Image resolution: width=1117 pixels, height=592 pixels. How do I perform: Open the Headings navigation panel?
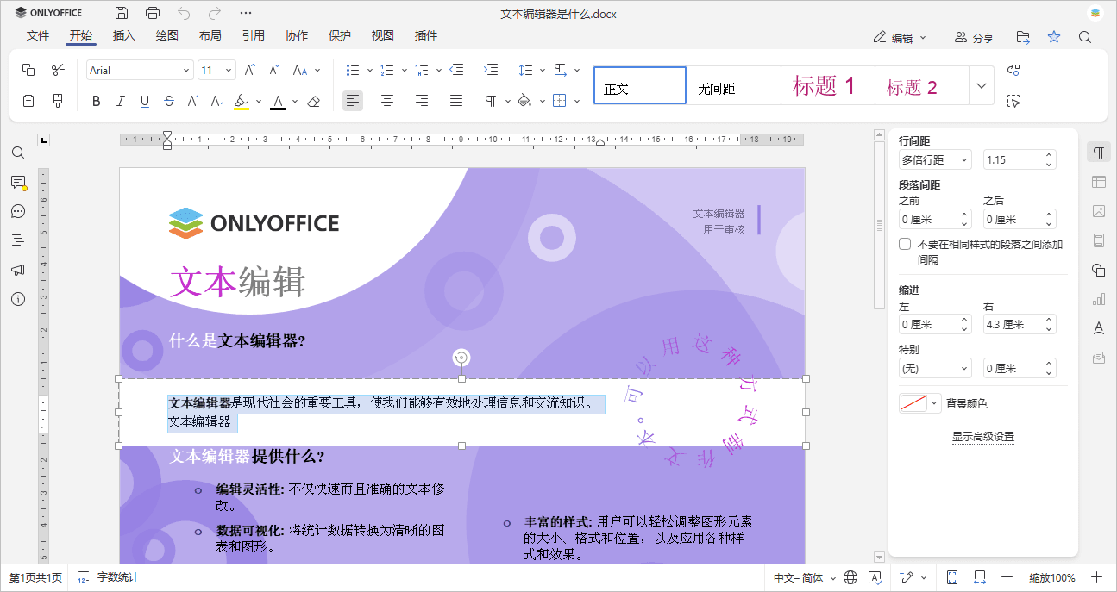pos(18,240)
